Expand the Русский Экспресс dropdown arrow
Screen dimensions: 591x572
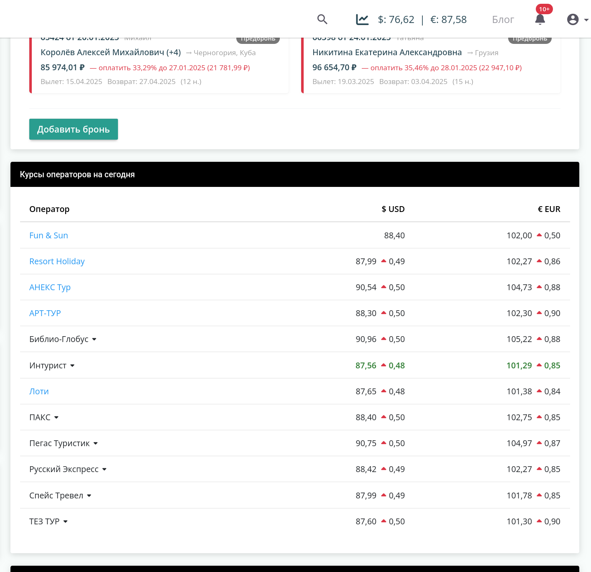(x=105, y=470)
